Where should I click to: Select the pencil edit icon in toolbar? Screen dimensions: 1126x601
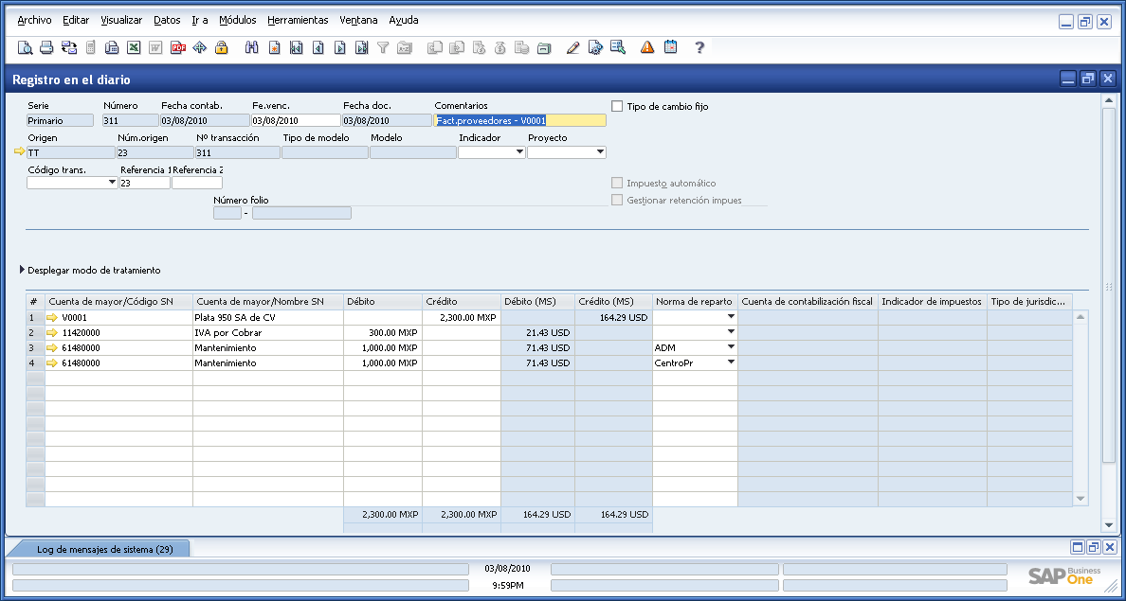coord(572,47)
